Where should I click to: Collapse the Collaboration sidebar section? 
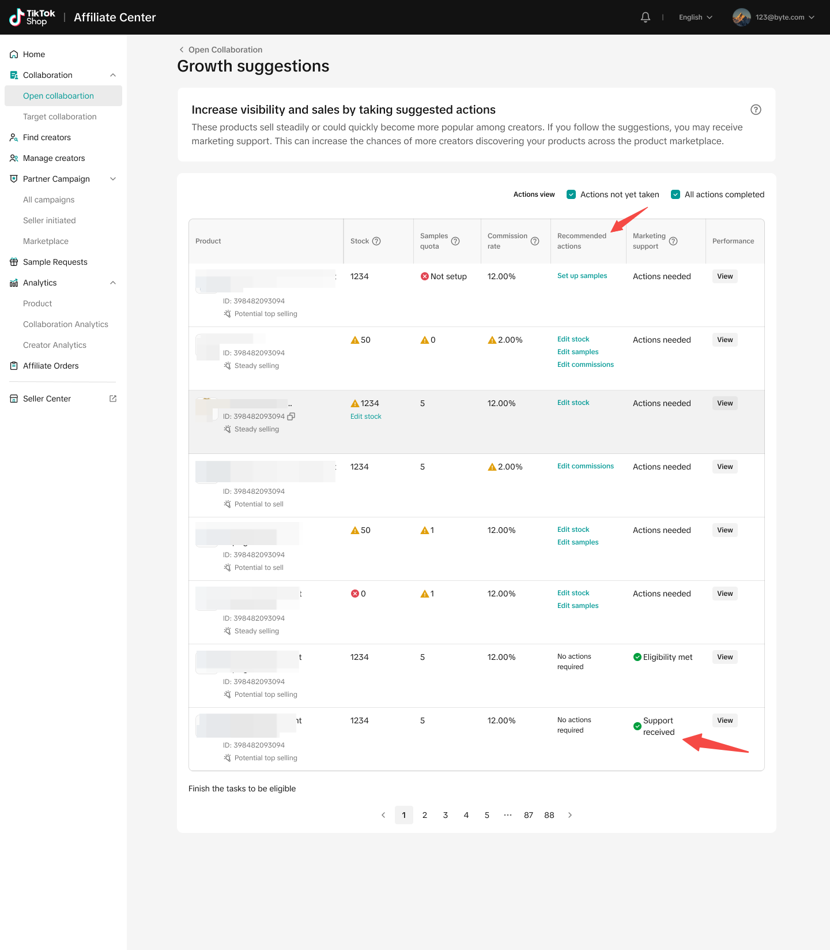click(113, 75)
